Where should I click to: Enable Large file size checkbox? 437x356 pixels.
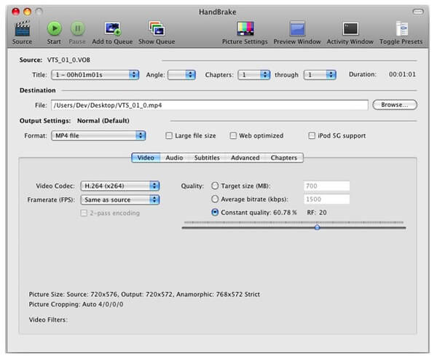click(x=169, y=135)
